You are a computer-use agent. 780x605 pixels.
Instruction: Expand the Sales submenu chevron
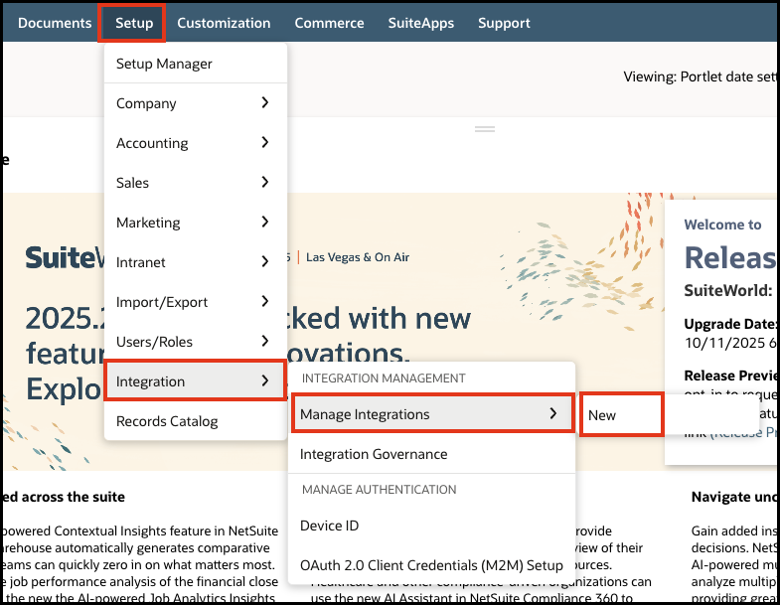pyautogui.click(x=264, y=182)
